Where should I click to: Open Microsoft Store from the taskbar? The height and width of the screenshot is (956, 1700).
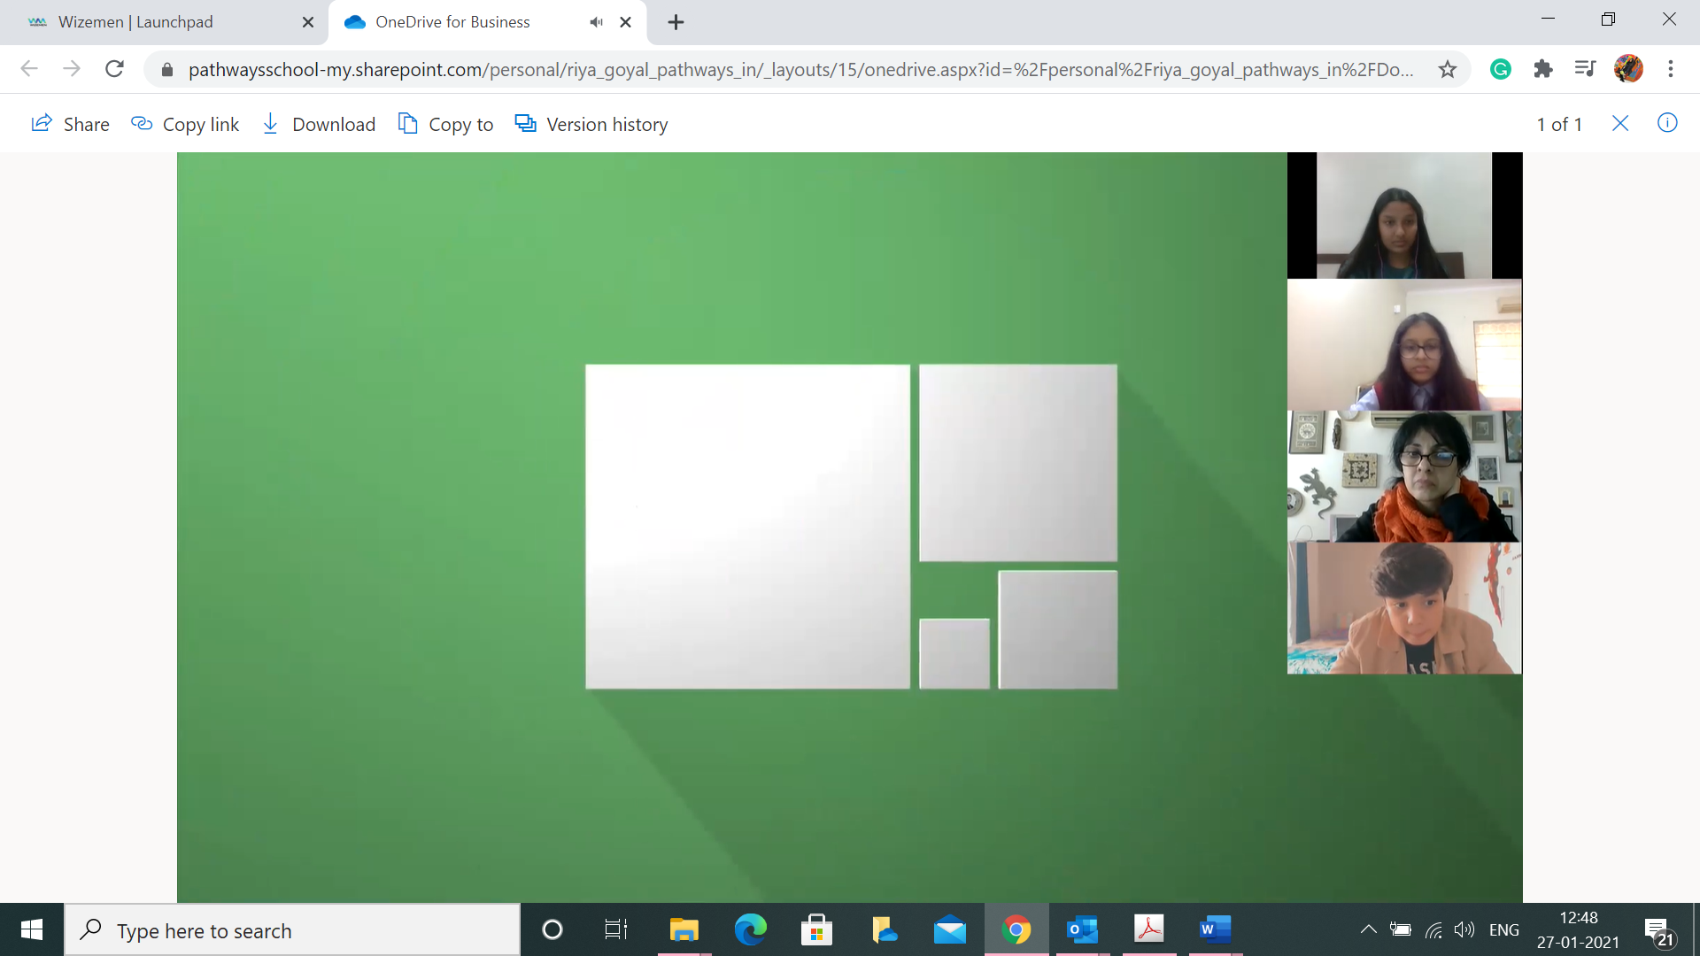click(x=816, y=929)
